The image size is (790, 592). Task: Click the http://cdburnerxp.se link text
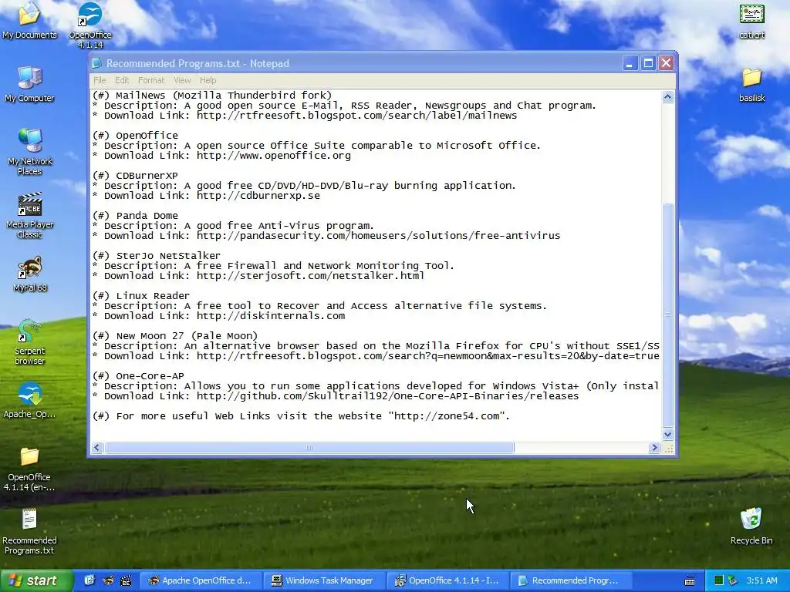point(258,195)
